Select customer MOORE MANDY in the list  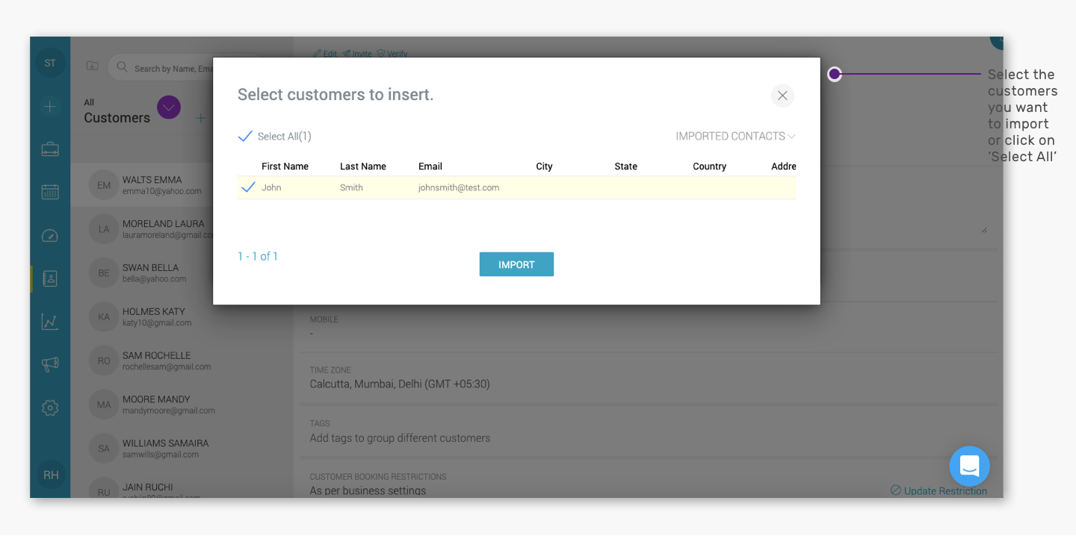[x=182, y=405]
